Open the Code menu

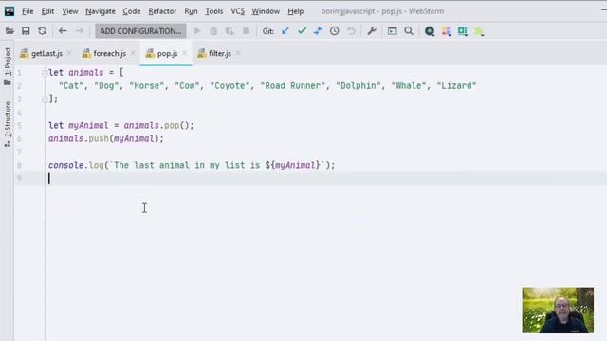tap(132, 11)
